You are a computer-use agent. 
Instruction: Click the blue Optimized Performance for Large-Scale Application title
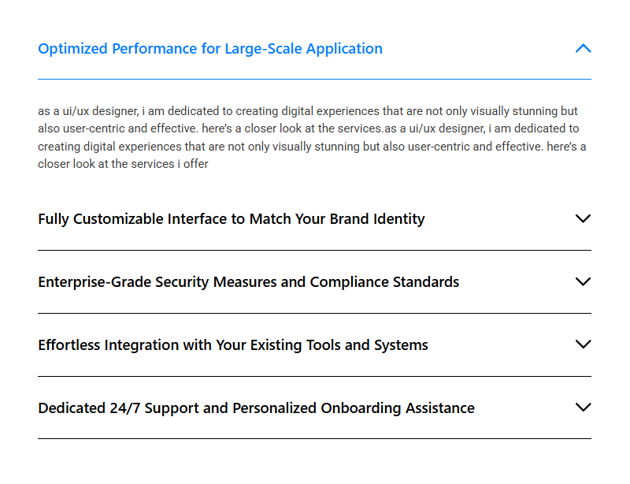[x=210, y=49]
